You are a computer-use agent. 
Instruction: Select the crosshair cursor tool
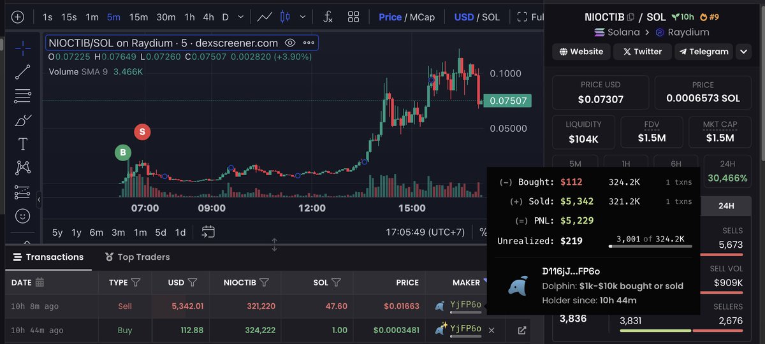(23, 48)
